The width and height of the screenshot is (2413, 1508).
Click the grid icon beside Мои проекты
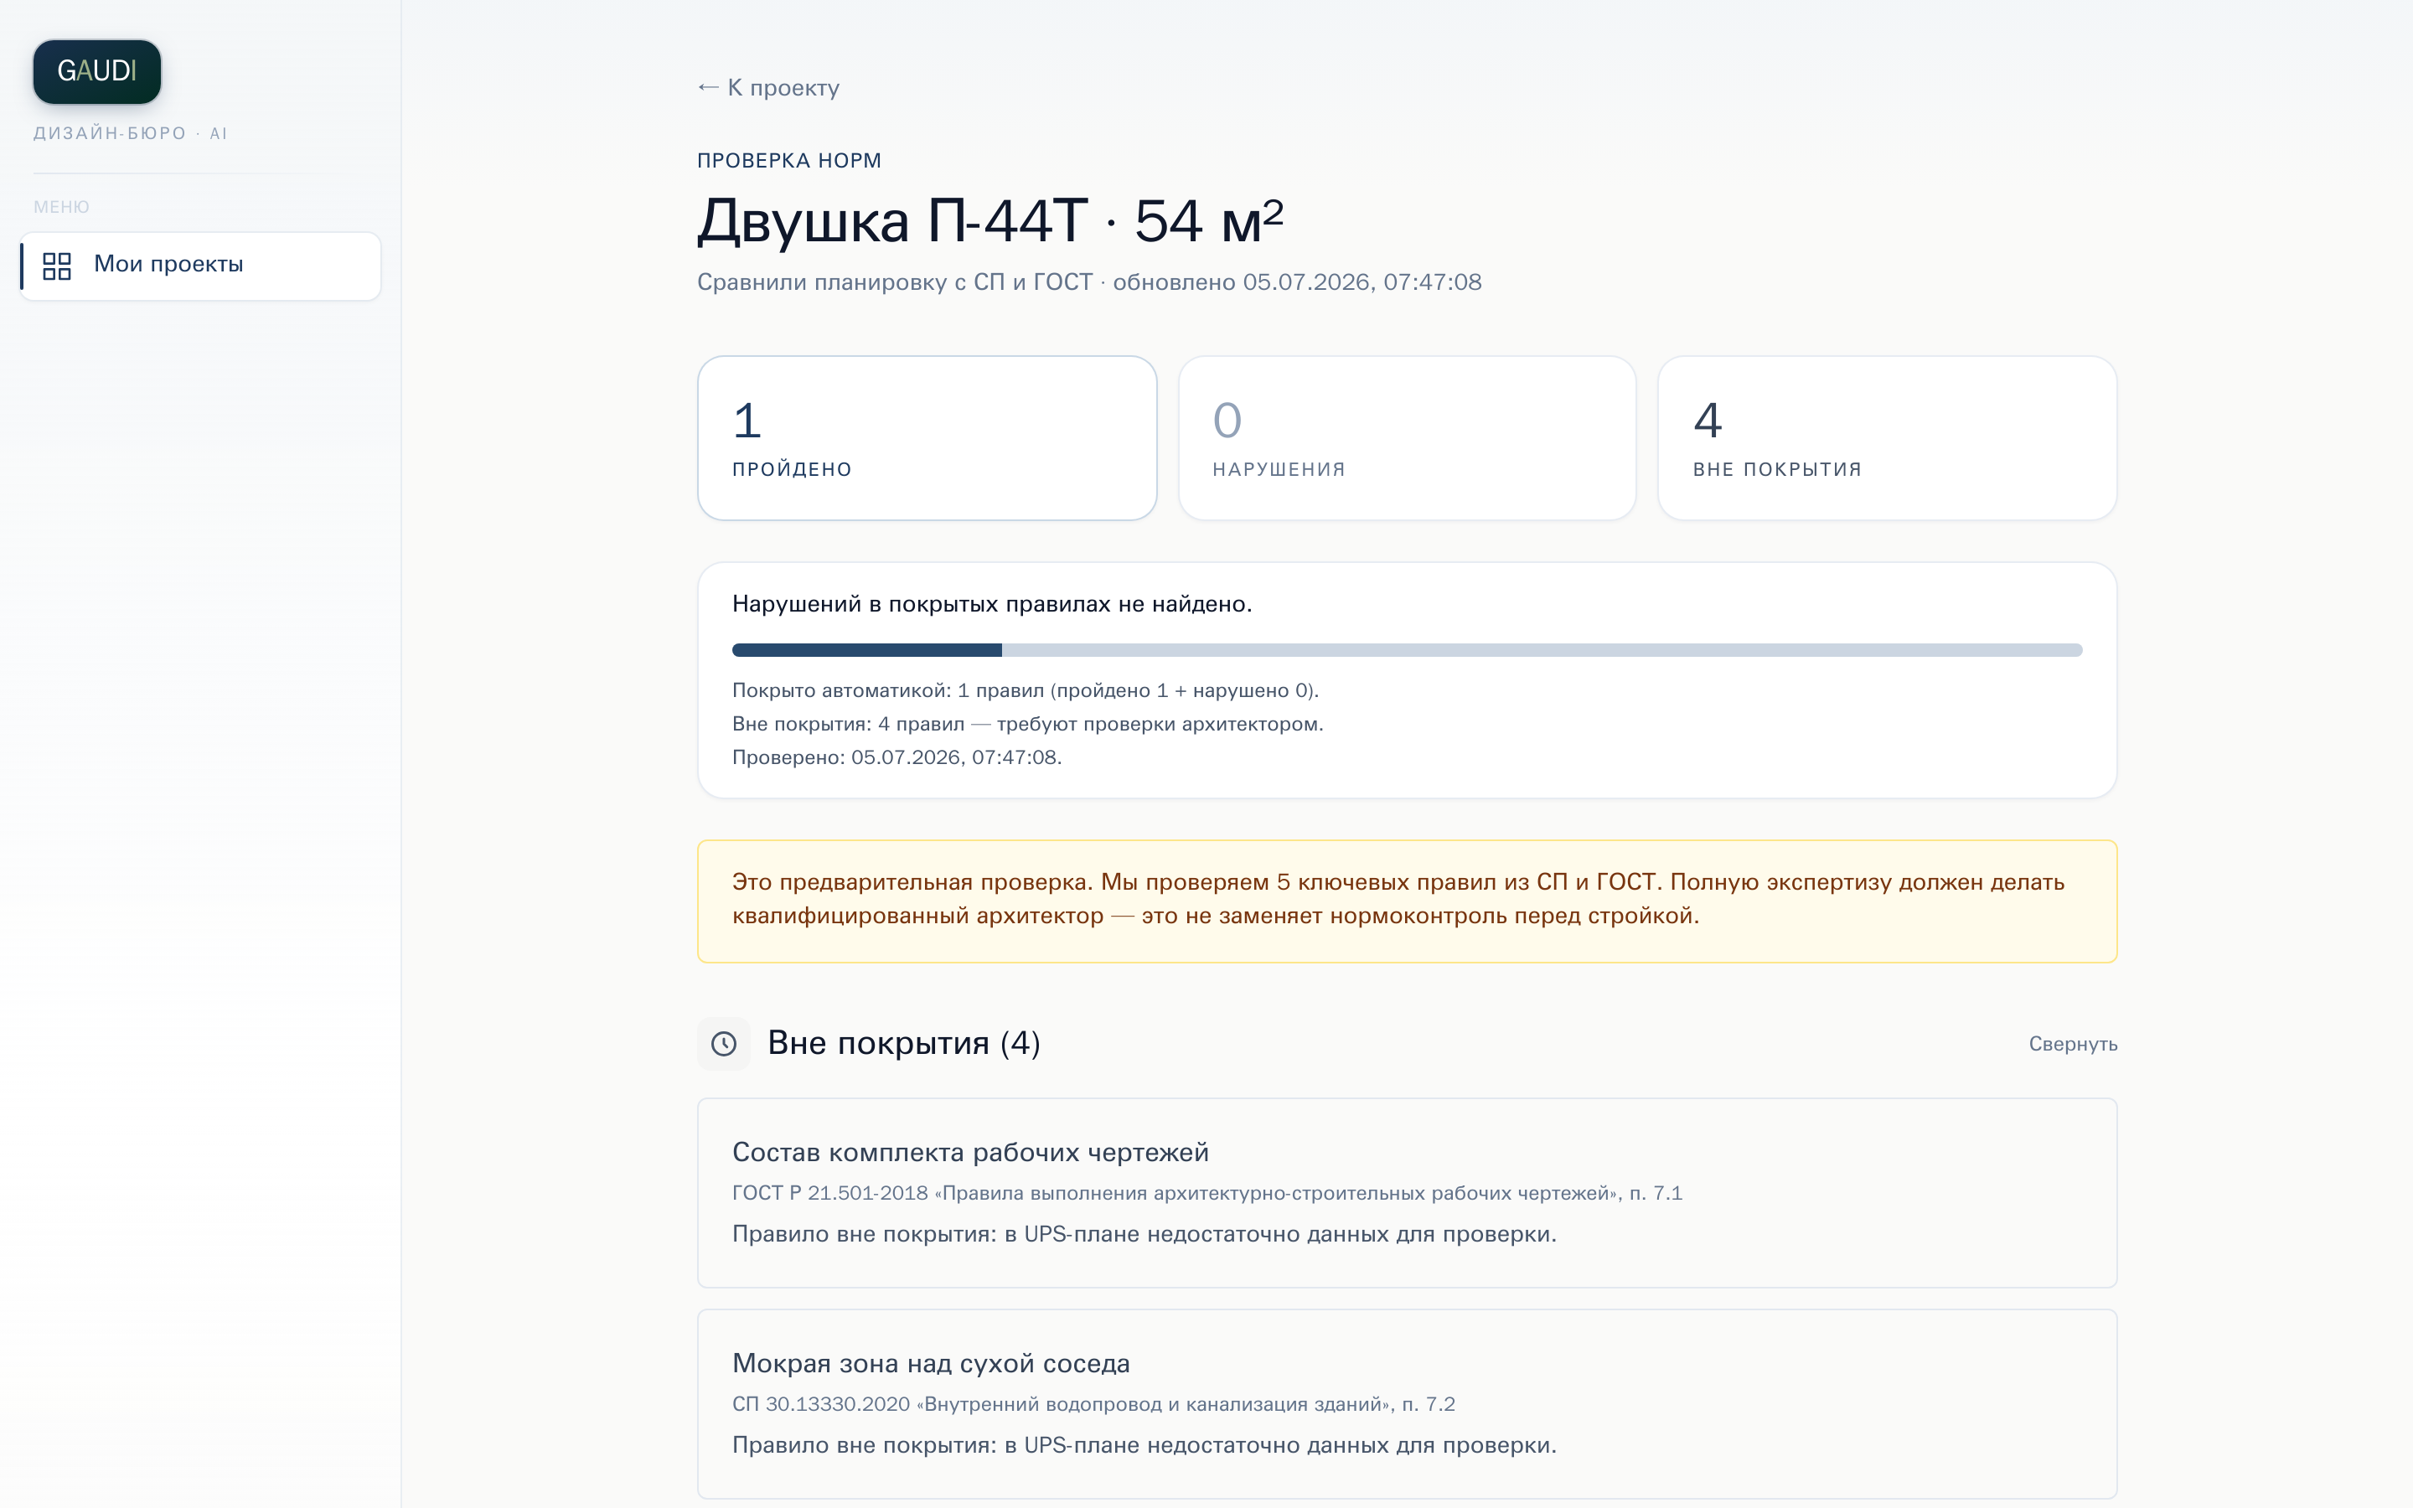point(57,266)
